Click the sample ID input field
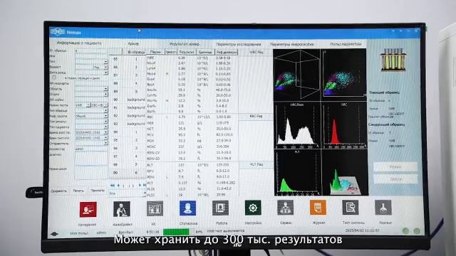 coord(92,50)
